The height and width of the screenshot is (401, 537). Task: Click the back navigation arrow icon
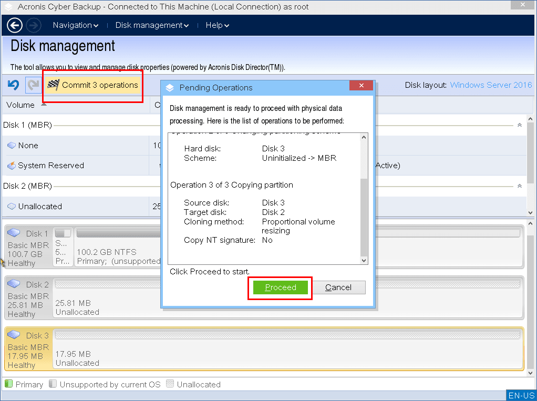click(x=15, y=25)
